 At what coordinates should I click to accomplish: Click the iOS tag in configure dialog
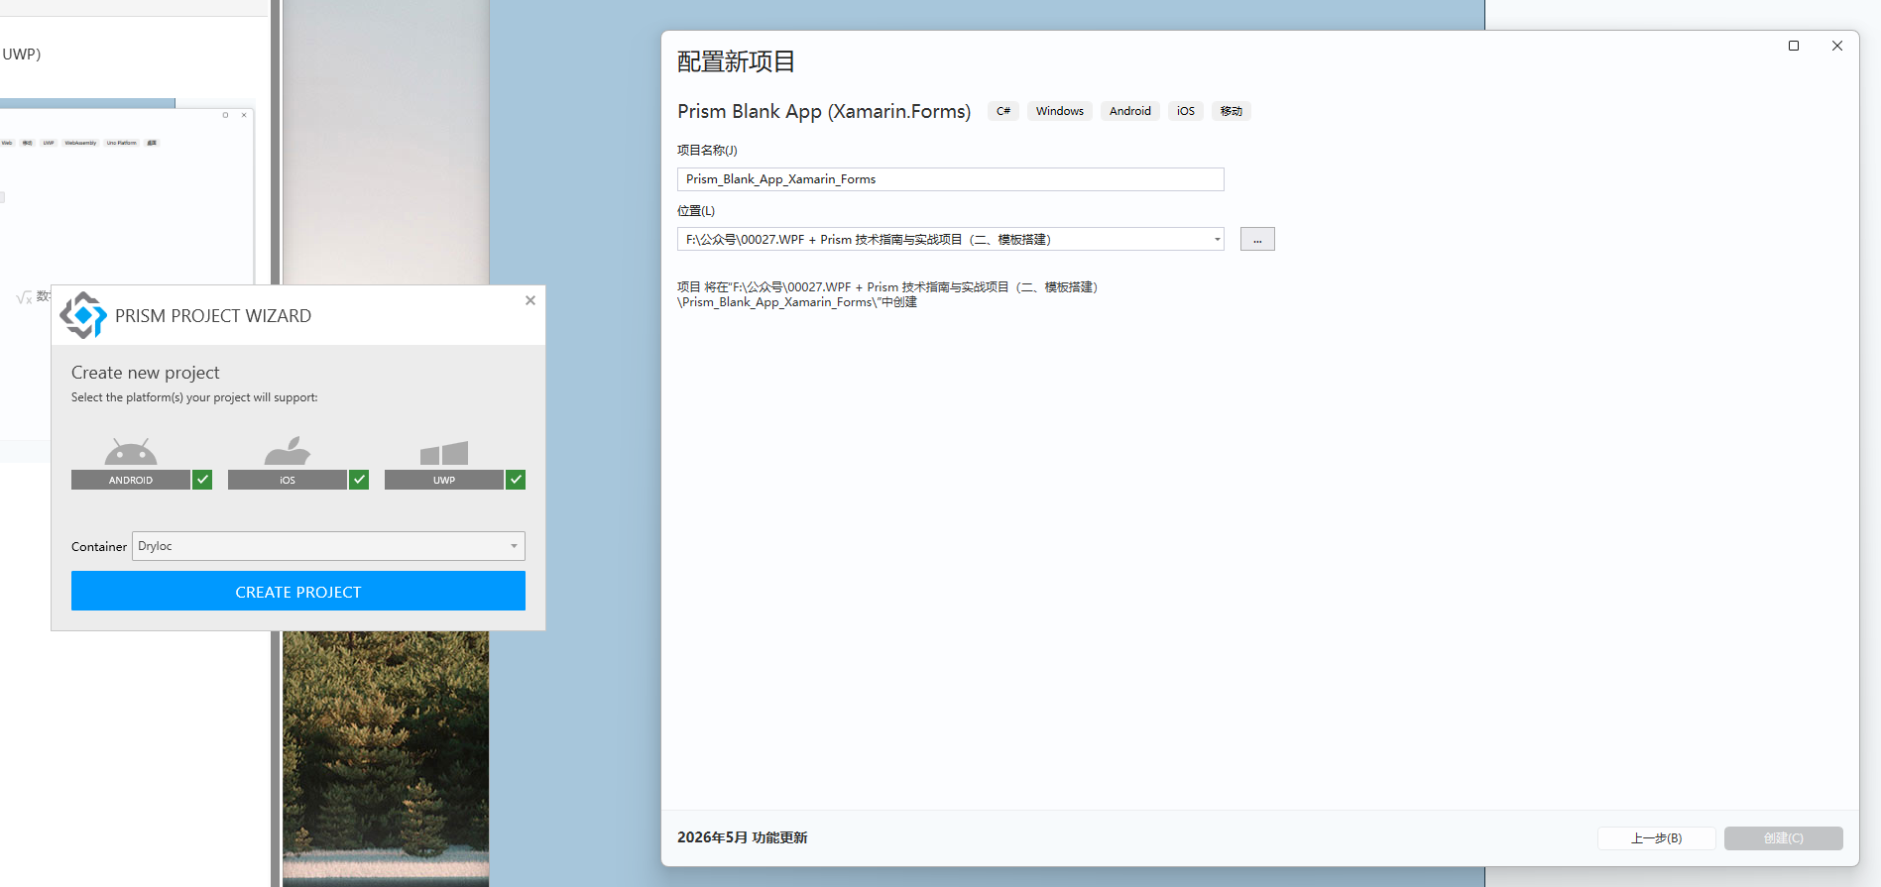(x=1186, y=111)
